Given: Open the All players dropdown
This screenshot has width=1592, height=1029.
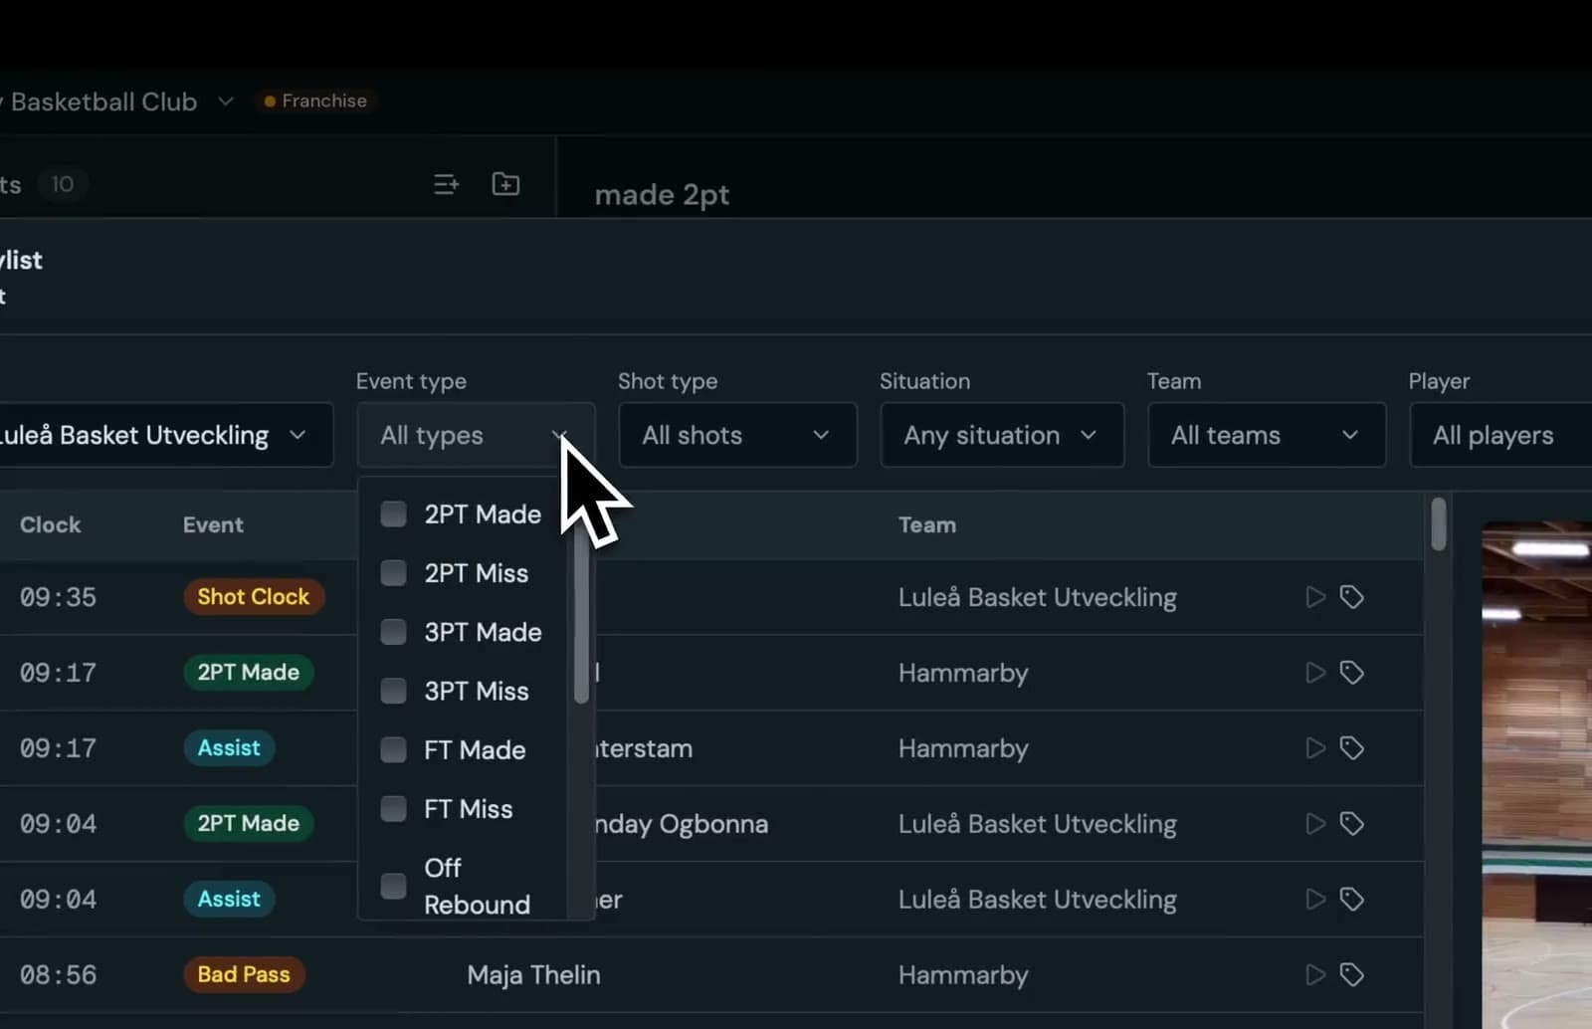Looking at the screenshot, I should click(x=1500, y=435).
